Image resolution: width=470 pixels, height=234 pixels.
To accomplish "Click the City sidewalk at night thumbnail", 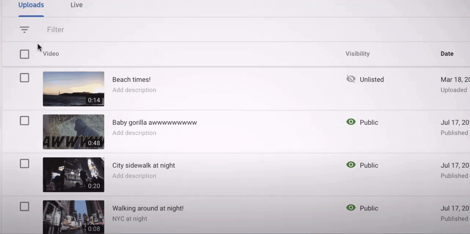I will click(73, 175).
